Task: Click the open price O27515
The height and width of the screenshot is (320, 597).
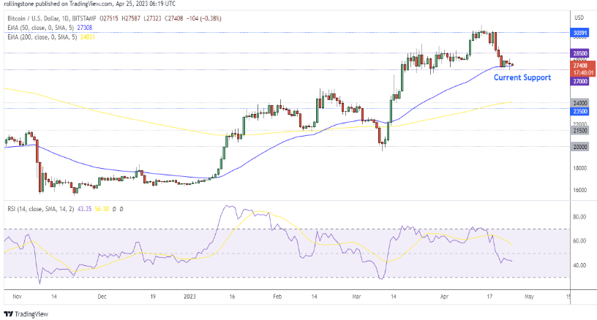Action: coord(109,18)
